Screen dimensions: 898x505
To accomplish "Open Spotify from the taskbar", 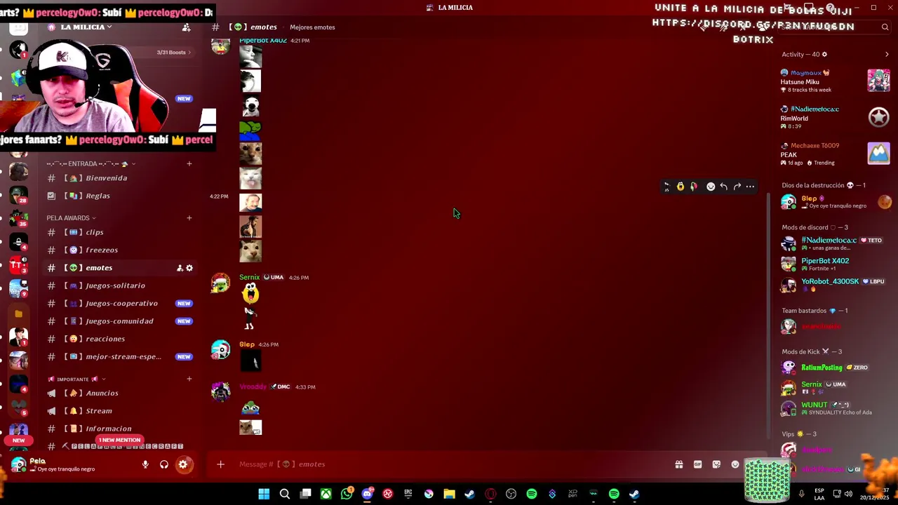I will click(532, 494).
